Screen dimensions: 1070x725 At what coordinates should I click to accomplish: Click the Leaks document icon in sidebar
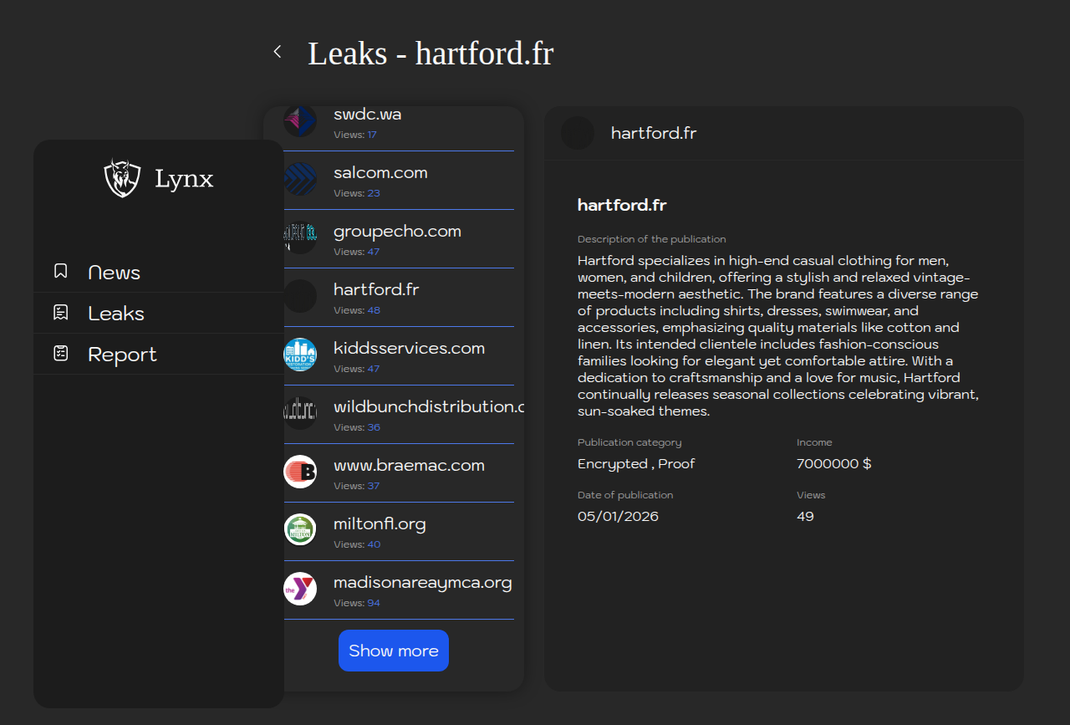click(61, 313)
